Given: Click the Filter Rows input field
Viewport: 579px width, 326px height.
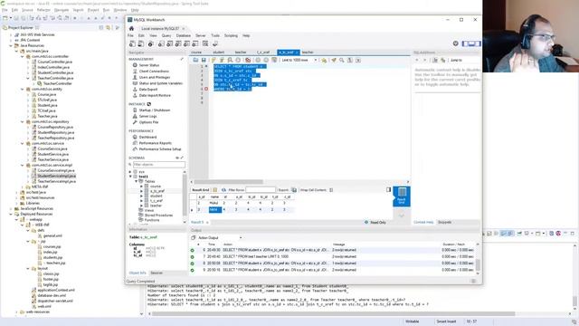Looking at the screenshot, I should pyautogui.click(x=261, y=190).
